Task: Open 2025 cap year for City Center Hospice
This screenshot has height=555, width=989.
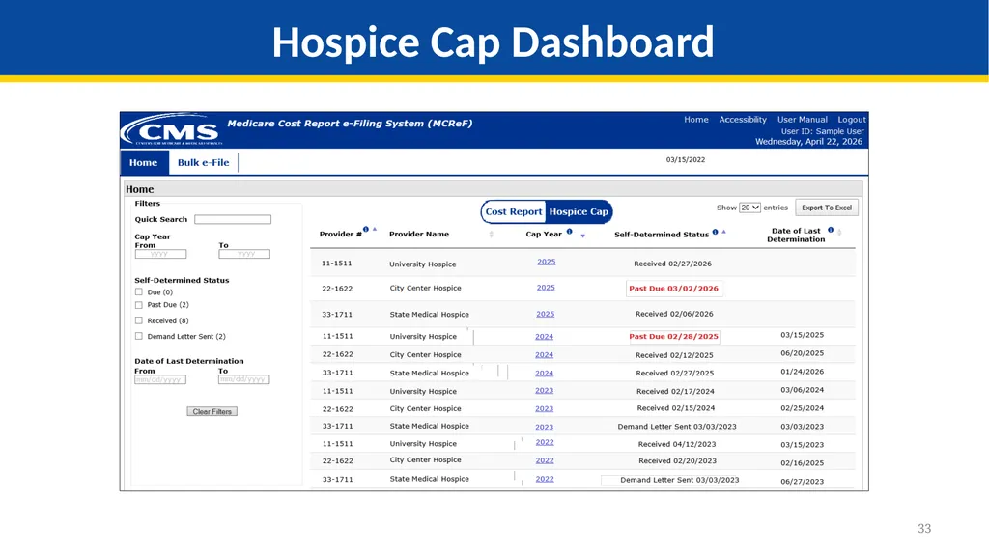Action: (x=546, y=288)
